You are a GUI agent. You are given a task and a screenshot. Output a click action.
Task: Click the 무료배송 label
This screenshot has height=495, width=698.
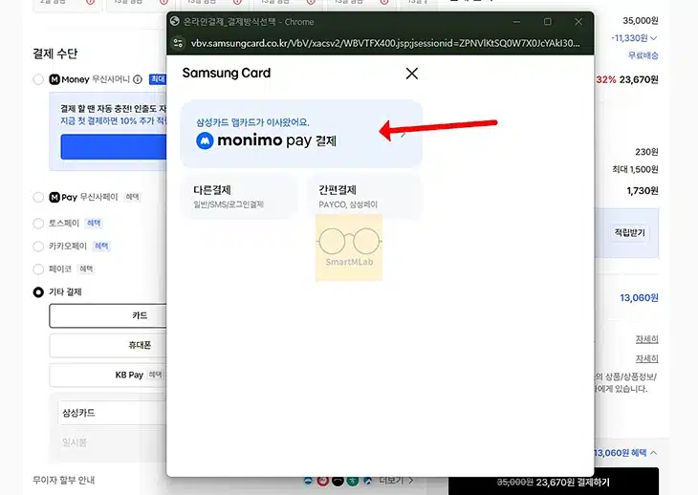coord(643,55)
